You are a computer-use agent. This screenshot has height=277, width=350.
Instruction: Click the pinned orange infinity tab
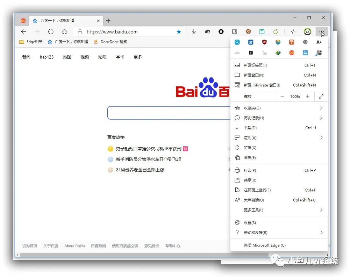23,21
